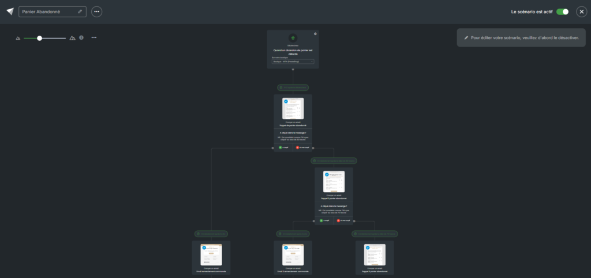
Task: Click the zoom in large mountains icon
Action: [72, 38]
